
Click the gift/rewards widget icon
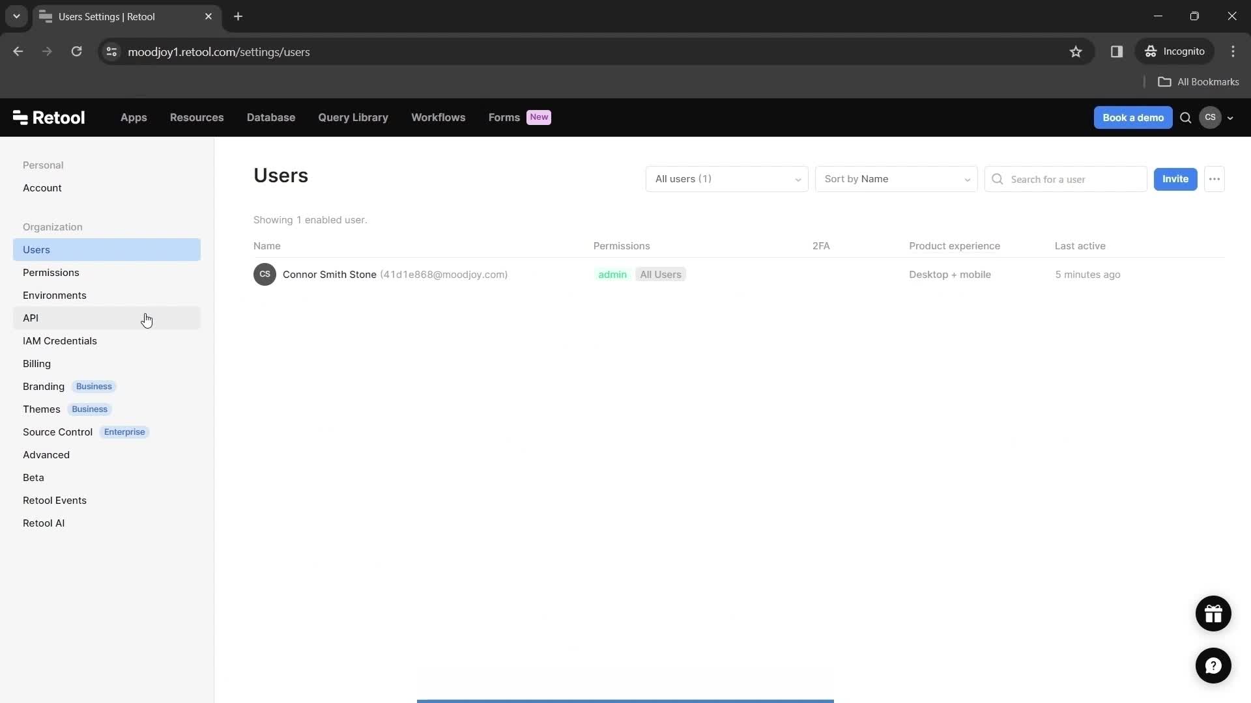(1213, 613)
